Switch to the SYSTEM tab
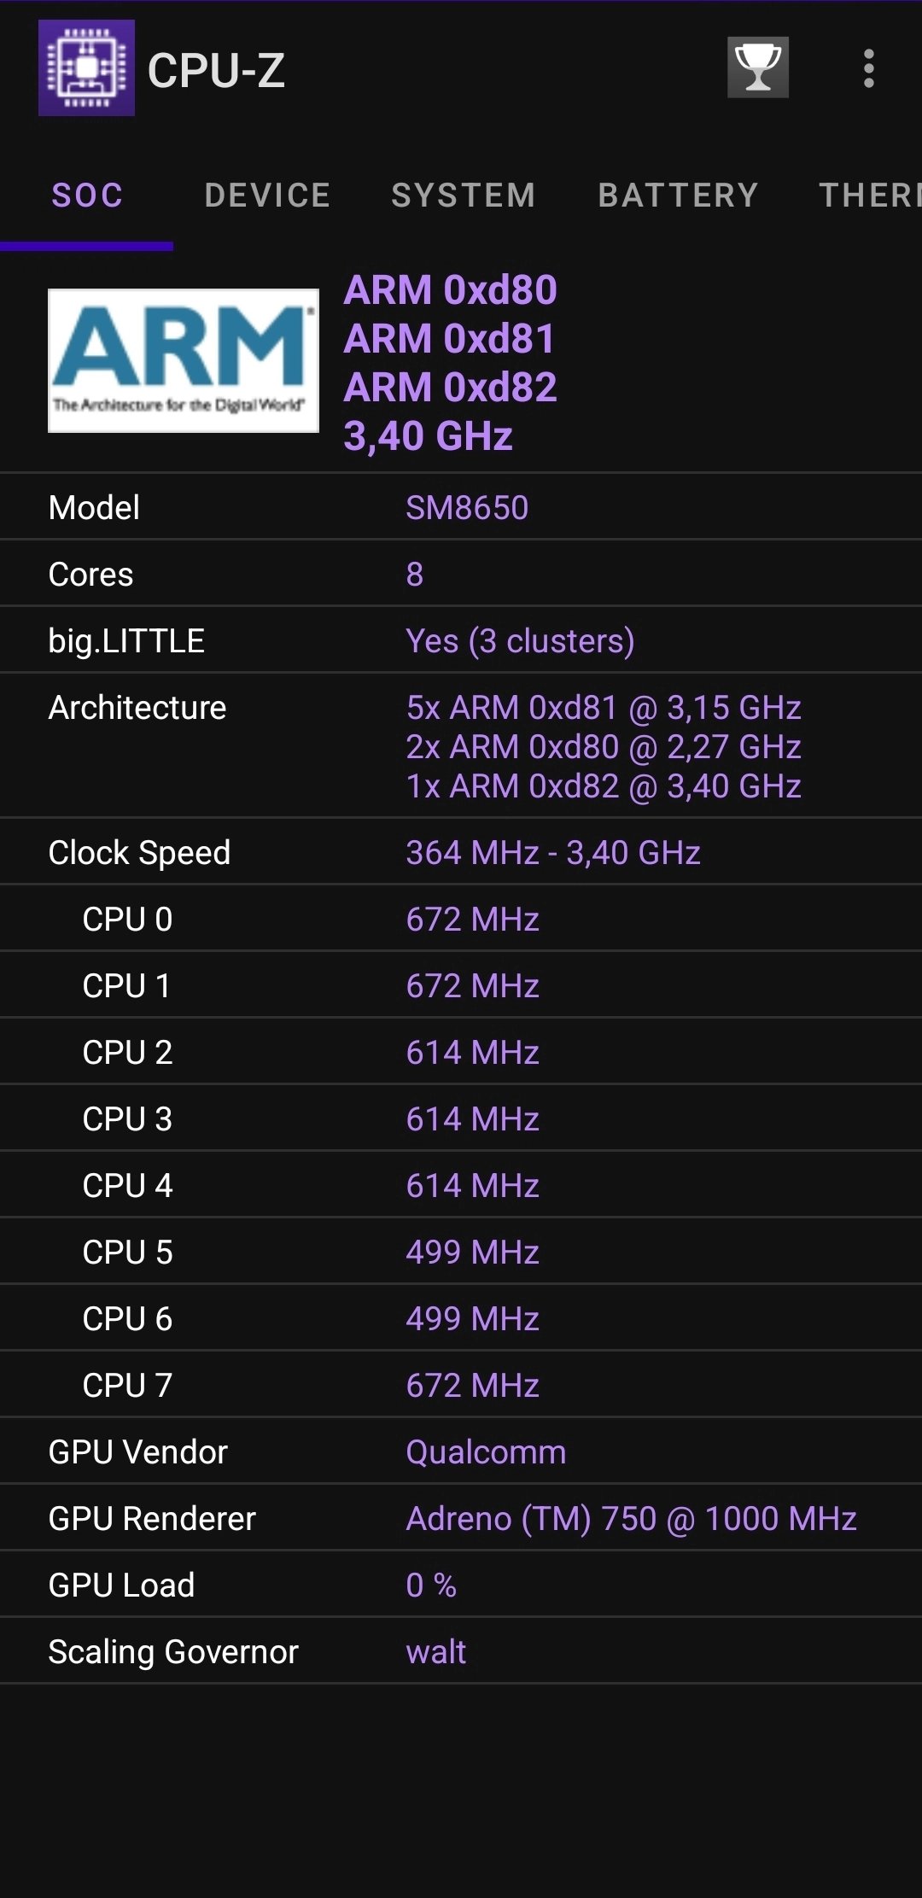922x1898 pixels. point(464,195)
